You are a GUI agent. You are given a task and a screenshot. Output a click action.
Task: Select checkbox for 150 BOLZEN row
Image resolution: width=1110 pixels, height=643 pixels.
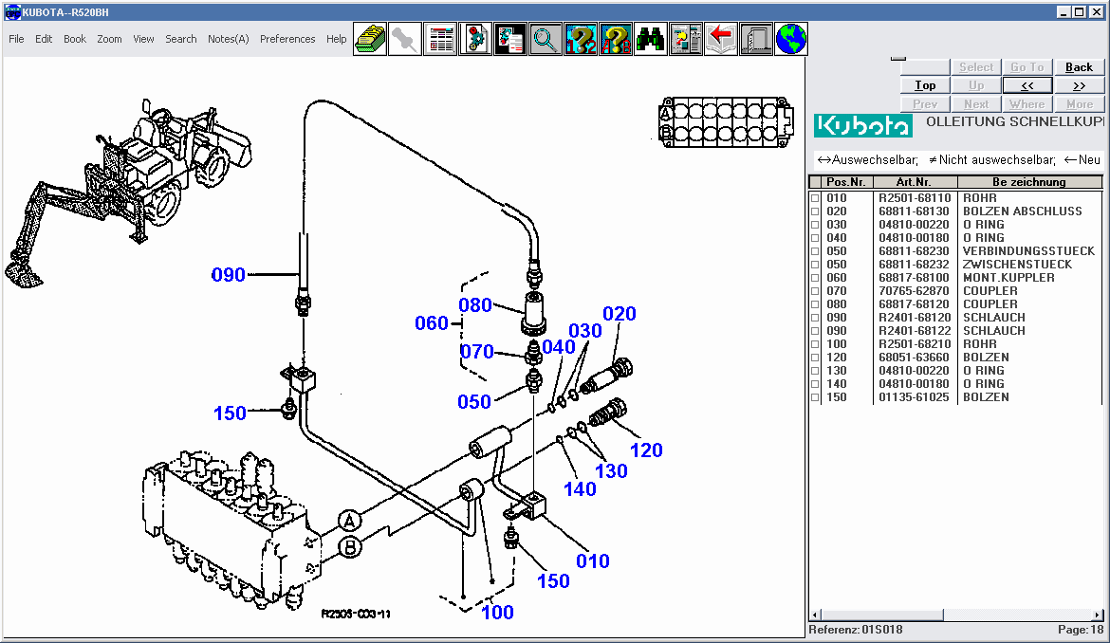[815, 397]
